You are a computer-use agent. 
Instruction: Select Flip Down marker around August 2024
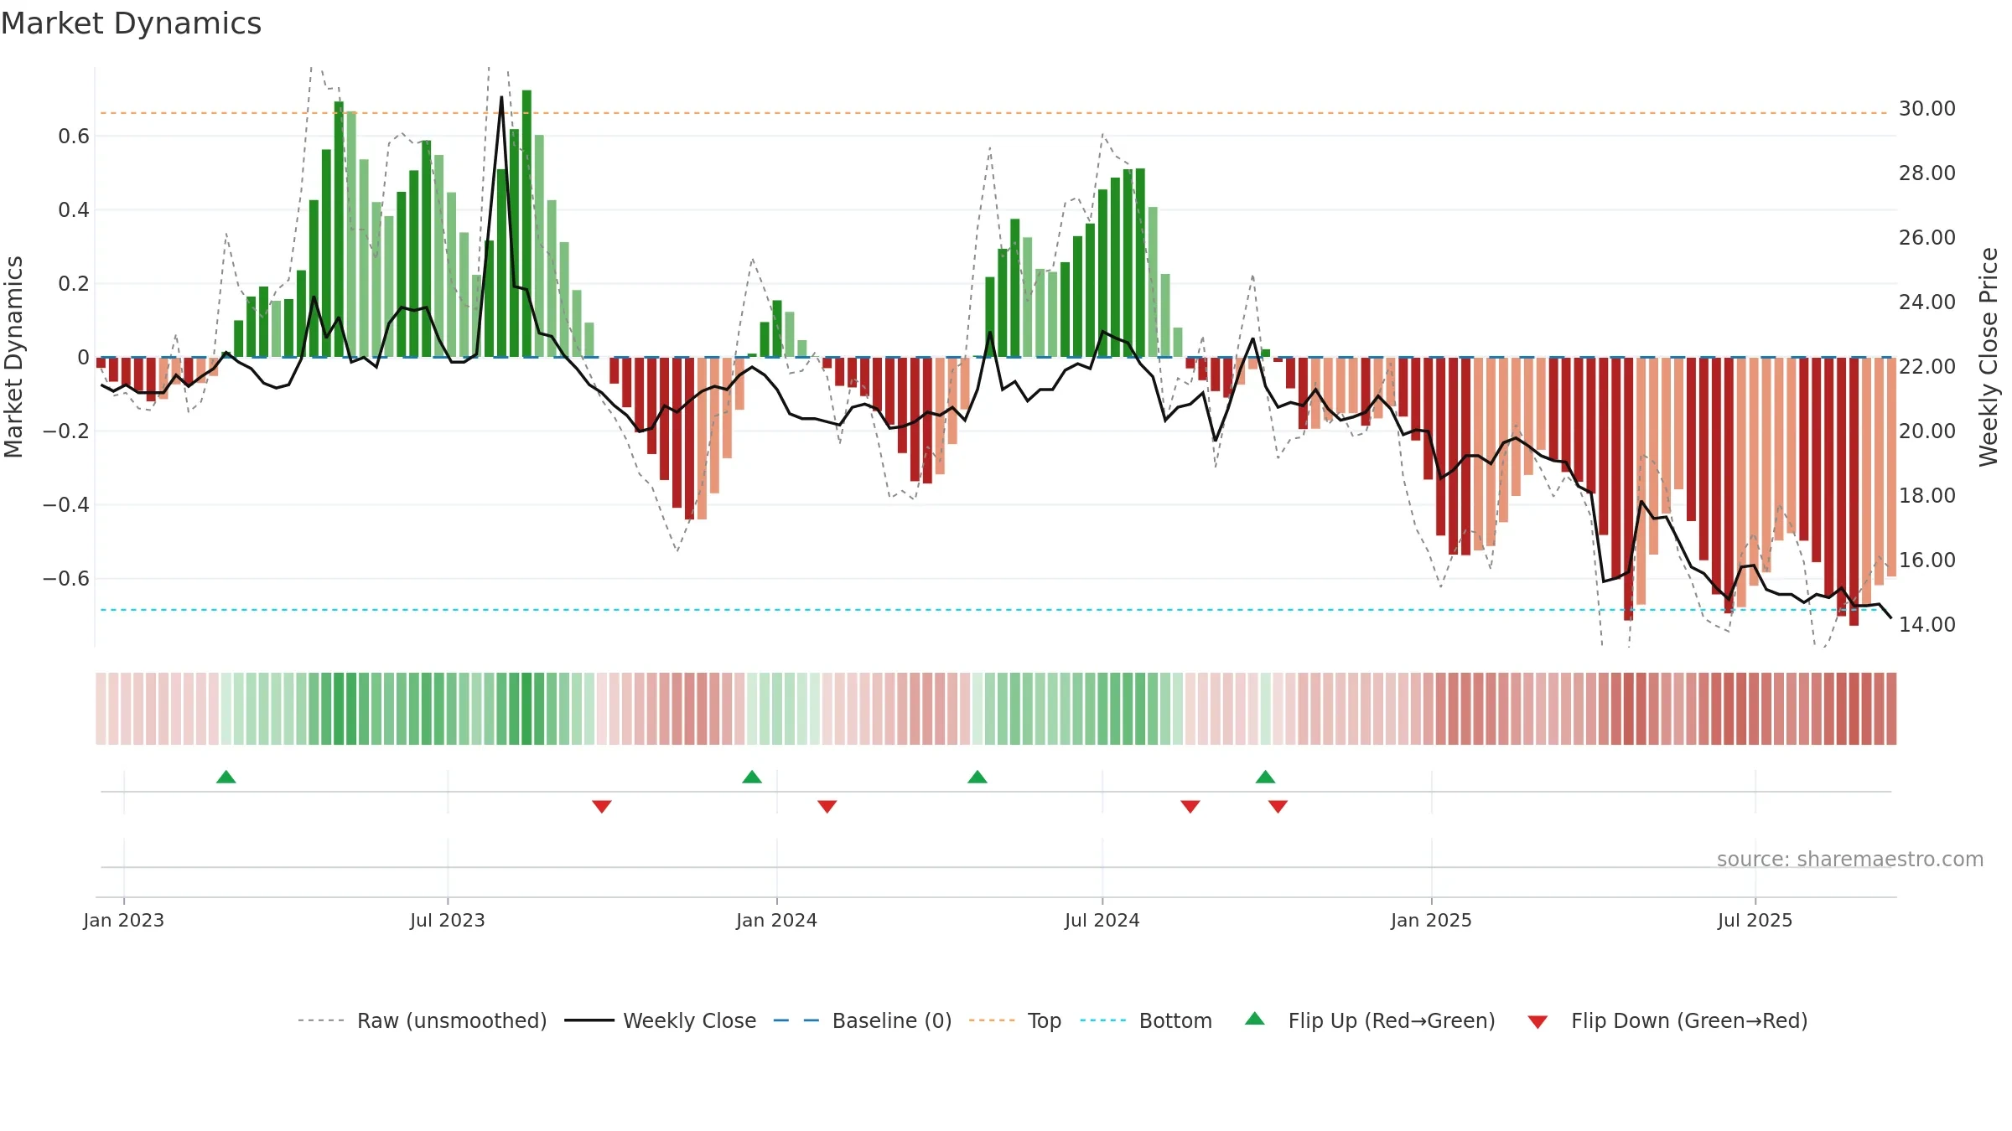click(1190, 807)
